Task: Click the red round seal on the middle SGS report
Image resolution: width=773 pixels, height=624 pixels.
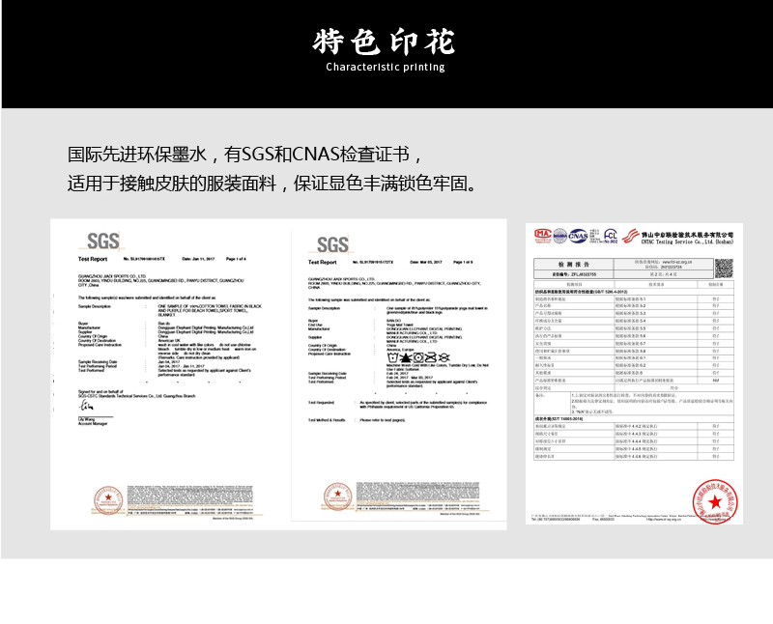Action: point(337,496)
